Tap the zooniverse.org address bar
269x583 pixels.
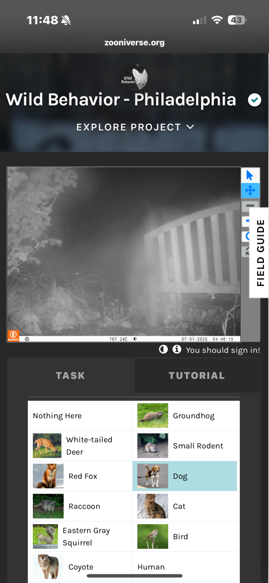pyautogui.click(x=134, y=43)
